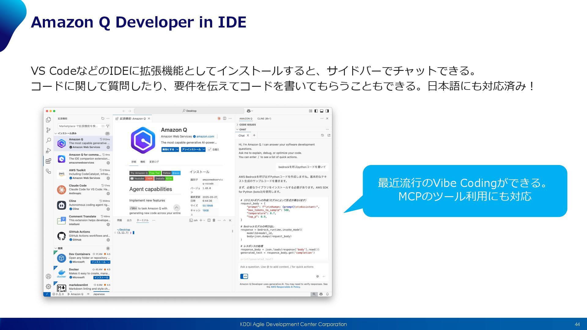This screenshot has height=330, width=587.
Task: Install the Docker extension
Action: coord(101,277)
